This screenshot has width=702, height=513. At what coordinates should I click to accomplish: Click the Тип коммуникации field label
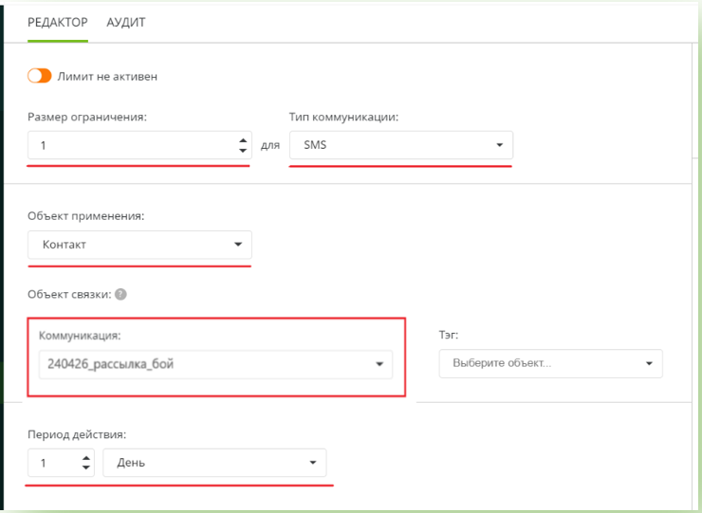click(x=342, y=117)
